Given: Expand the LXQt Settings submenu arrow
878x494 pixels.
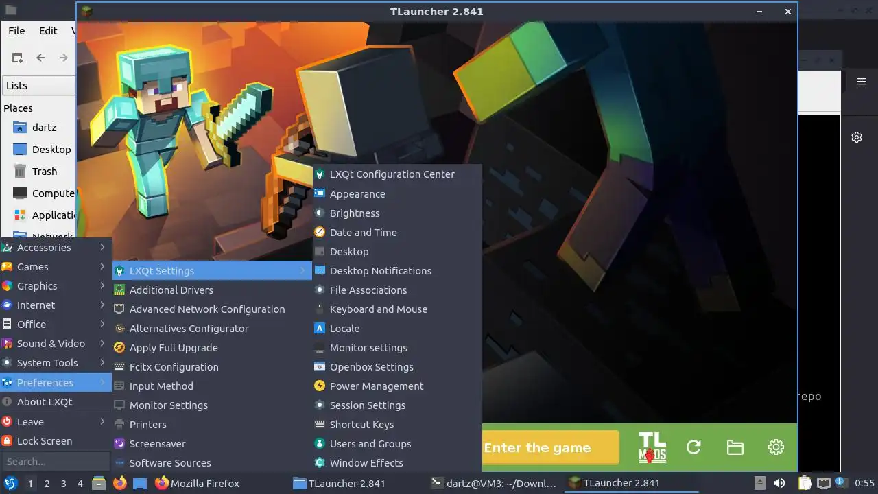Looking at the screenshot, I should tap(302, 270).
